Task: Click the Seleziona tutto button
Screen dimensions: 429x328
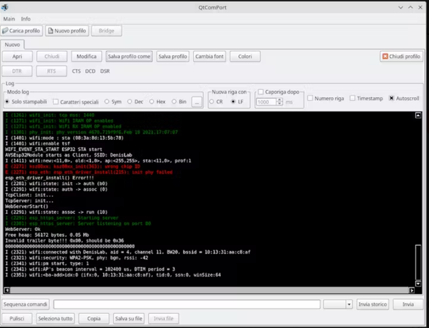Action: click(x=55, y=319)
